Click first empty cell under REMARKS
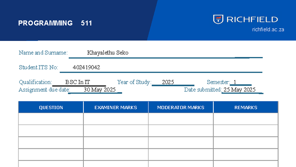This screenshot has width=296, height=167. coord(246,119)
